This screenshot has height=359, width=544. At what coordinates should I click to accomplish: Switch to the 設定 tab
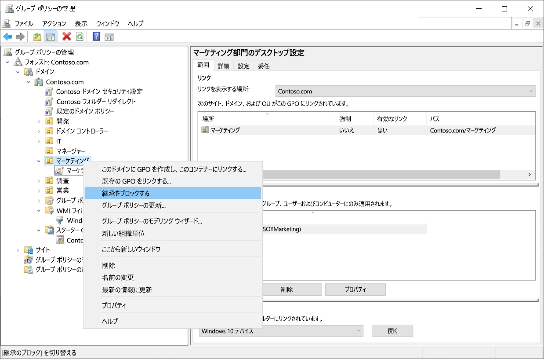click(x=243, y=65)
